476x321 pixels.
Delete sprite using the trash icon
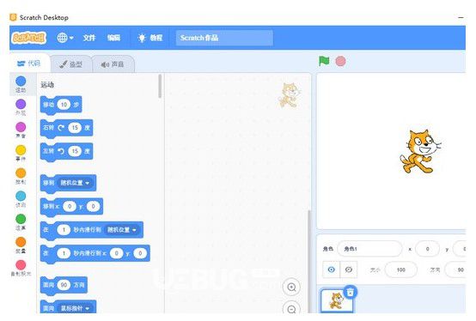pyautogui.click(x=350, y=292)
